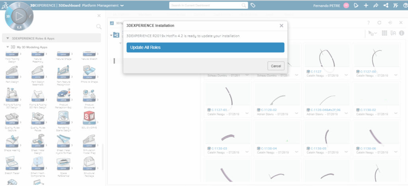Click the search magnifier in dashboard search box
This screenshot has width=408, height=186.
pos(244,5)
